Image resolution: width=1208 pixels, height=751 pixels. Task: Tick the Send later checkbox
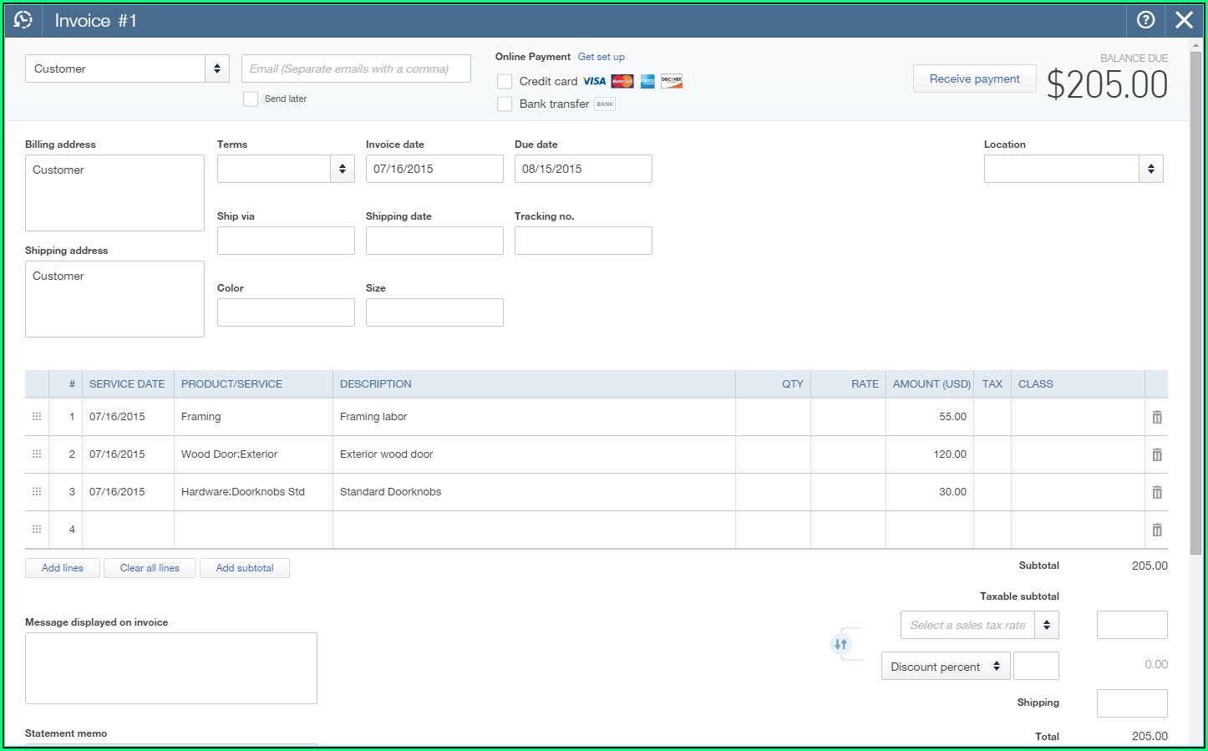pyautogui.click(x=251, y=99)
